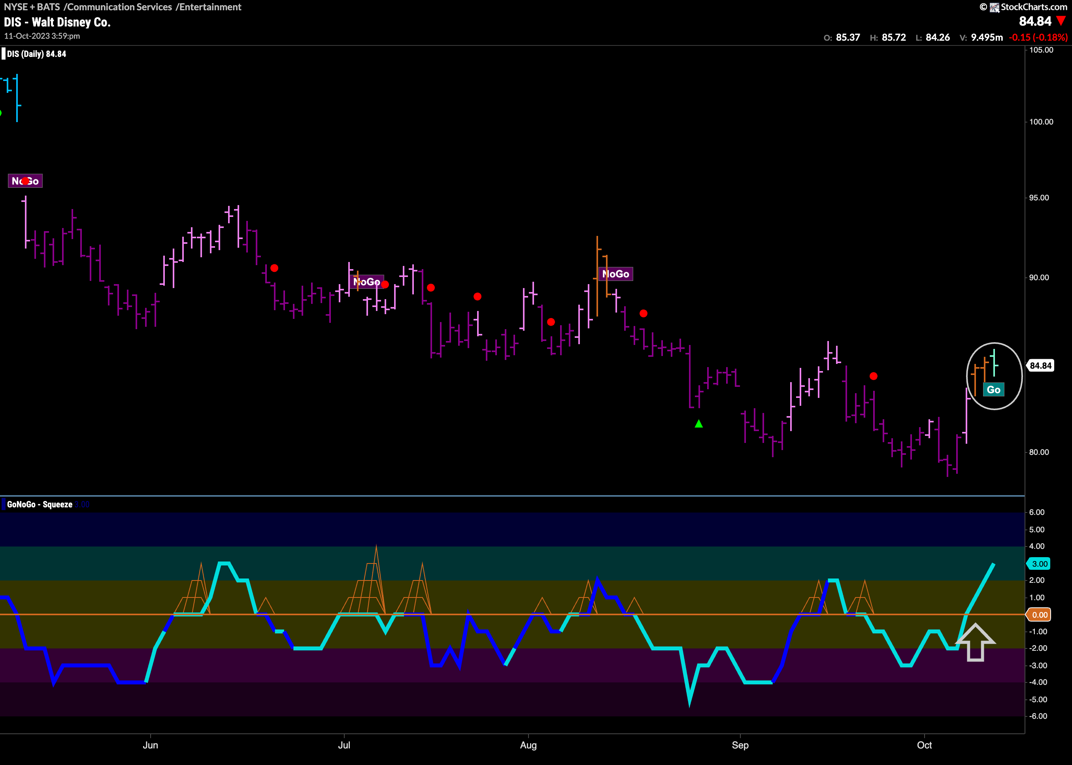
Task: Click the opening price value 85.37
Action: click(x=848, y=37)
